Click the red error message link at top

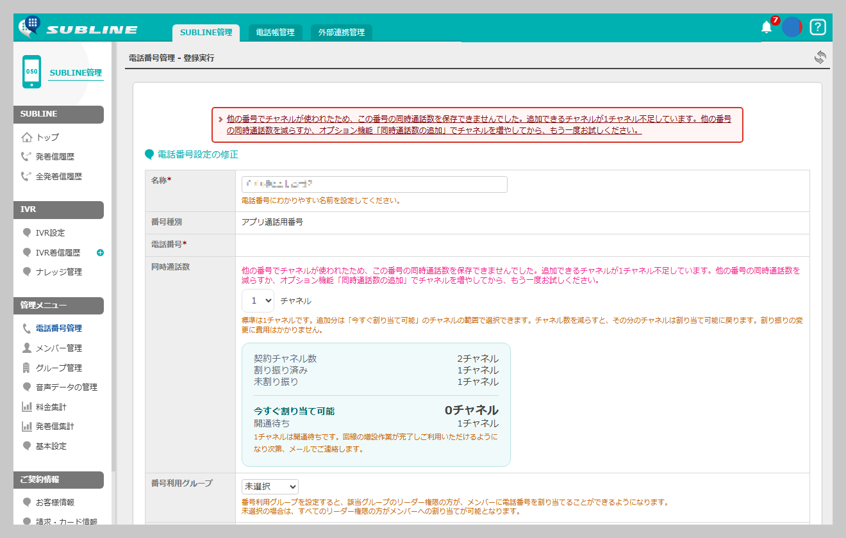(479, 124)
